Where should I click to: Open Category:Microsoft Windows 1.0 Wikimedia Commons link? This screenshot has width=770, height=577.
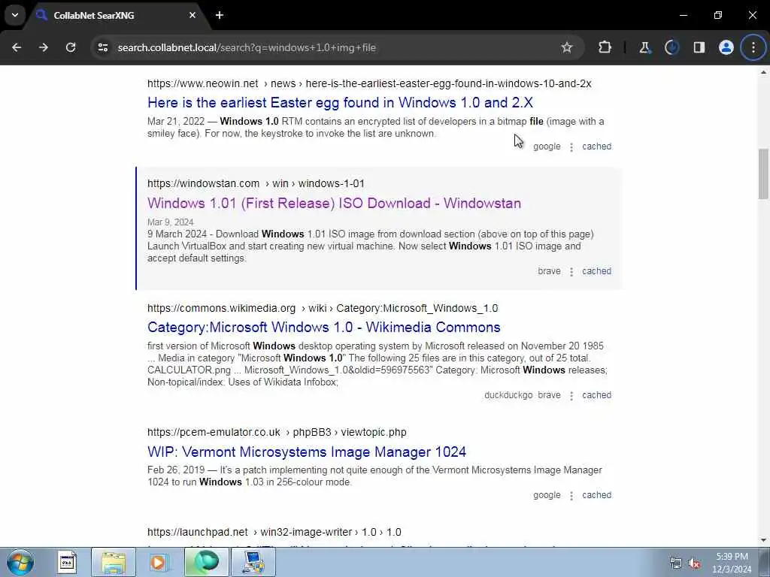tap(323, 328)
